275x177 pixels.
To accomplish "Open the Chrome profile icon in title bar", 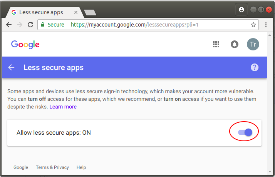I will coord(241,10).
